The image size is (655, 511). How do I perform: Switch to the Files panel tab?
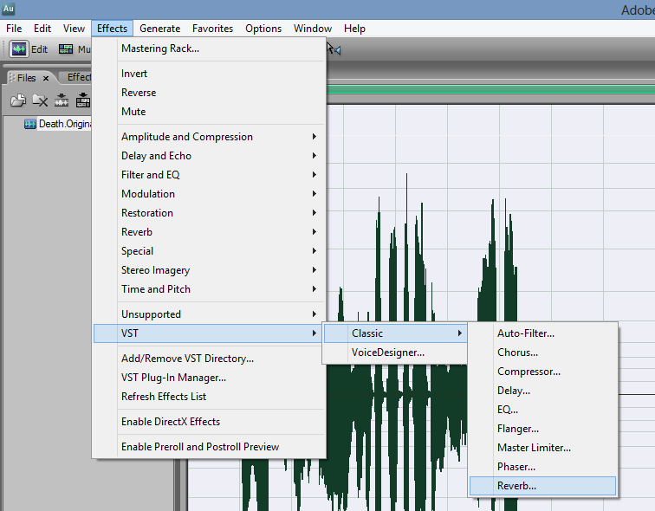[26, 78]
